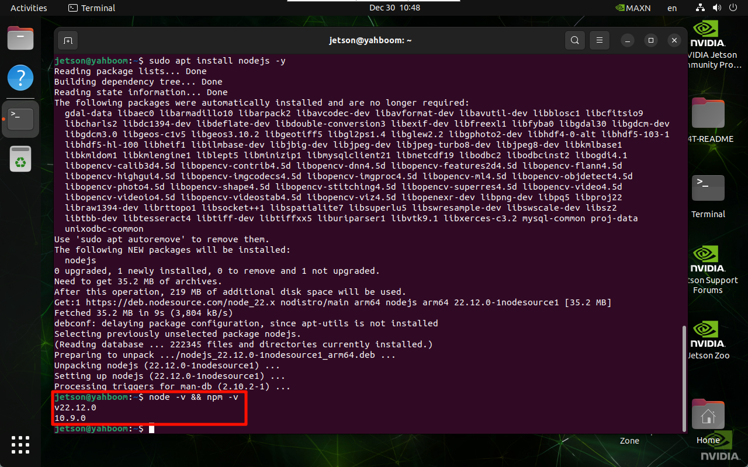Open the Trash in dock
Viewport: 748px width, 467px height.
pos(20,159)
